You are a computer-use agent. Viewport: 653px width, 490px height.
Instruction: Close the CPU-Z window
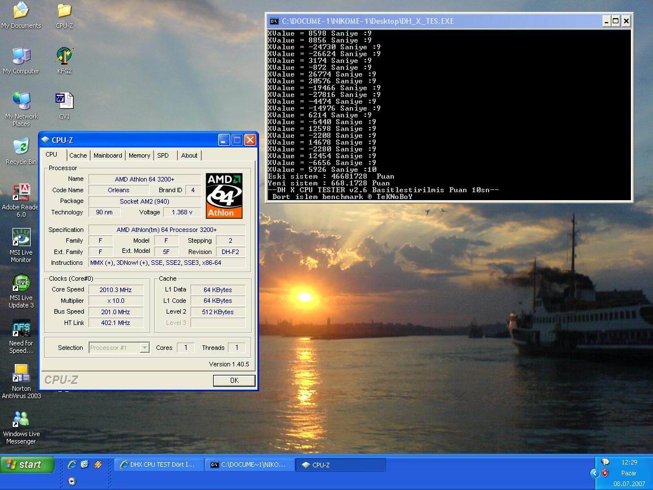(x=250, y=140)
